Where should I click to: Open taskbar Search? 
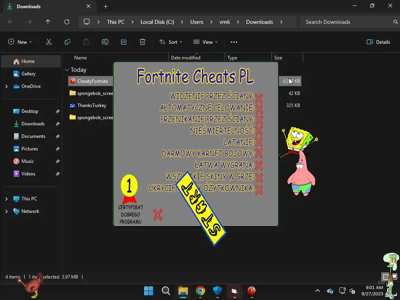[x=166, y=291]
